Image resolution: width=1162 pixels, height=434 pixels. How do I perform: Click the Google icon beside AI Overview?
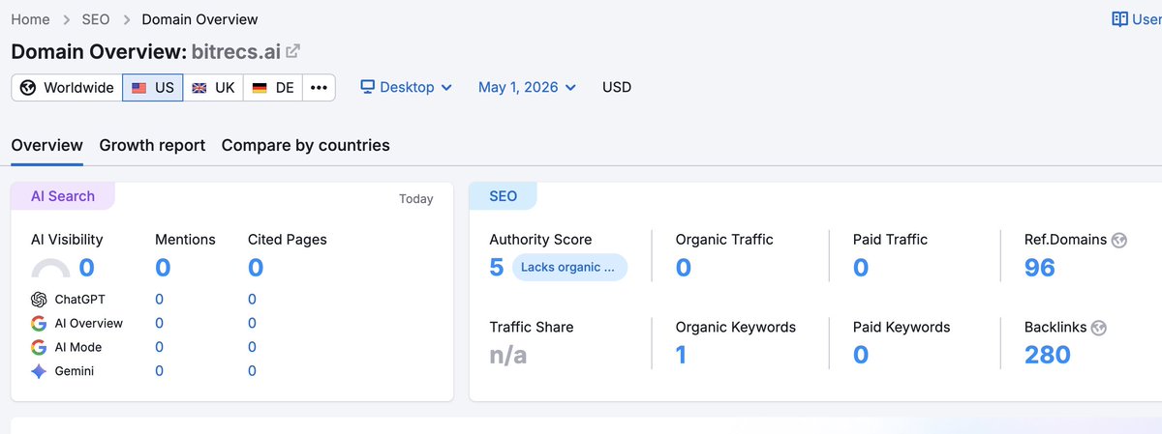pyautogui.click(x=39, y=323)
